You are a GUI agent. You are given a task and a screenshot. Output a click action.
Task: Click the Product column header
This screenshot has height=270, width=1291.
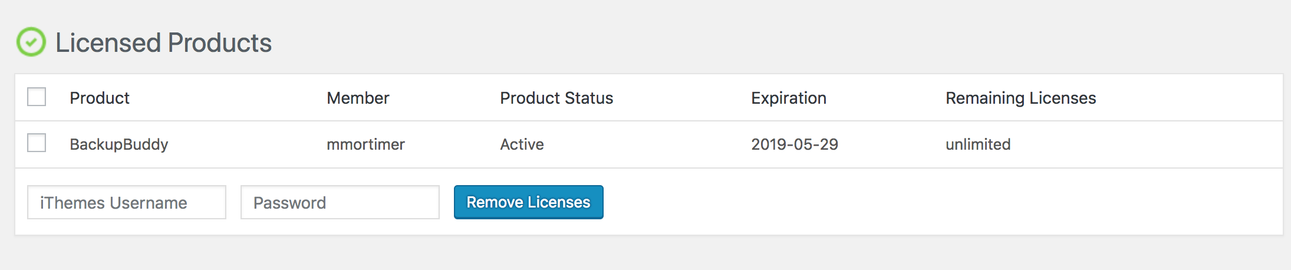tap(100, 98)
